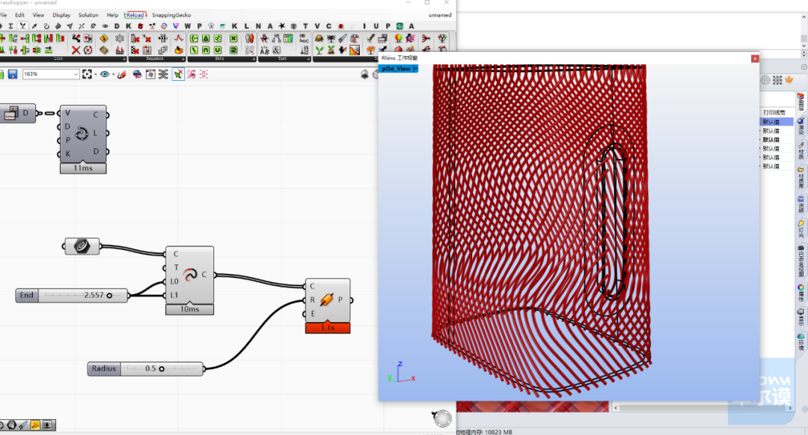The height and width of the screenshot is (435, 808).
Task: Save the document with the floppy disk icon
Action: [13, 74]
